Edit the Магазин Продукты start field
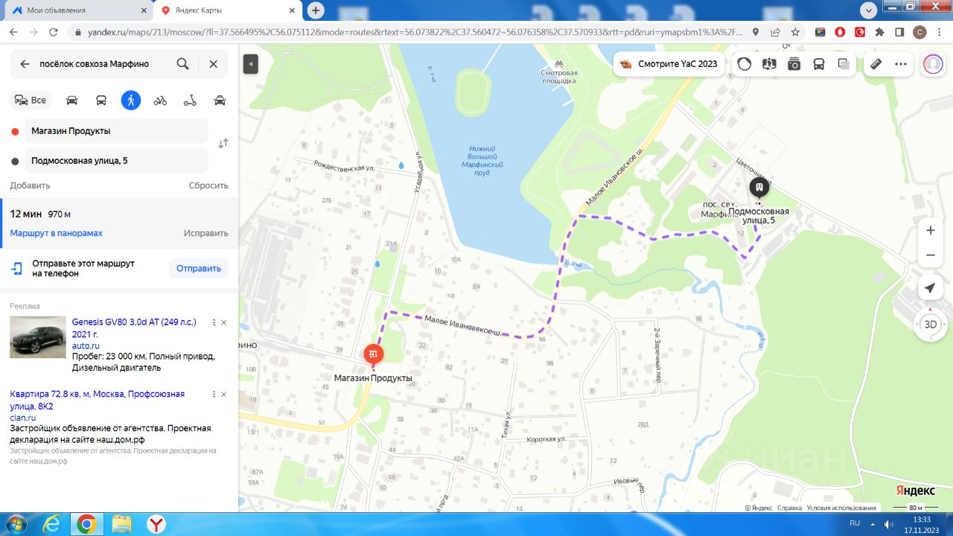Viewport: 953px width, 536px height. point(116,131)
